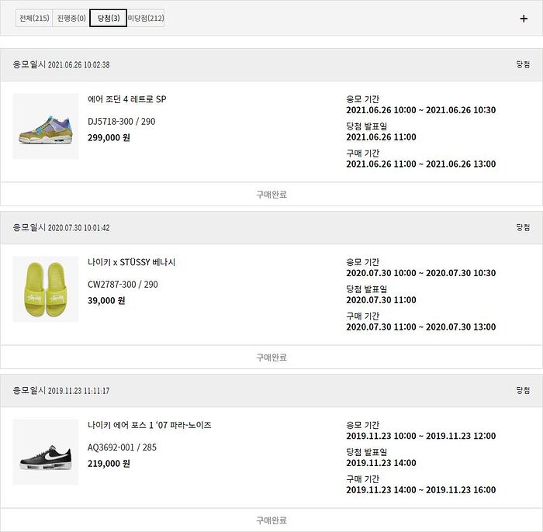The height and width of the screenshot is (532, 543).
Task: Click 구매완료 button under Stüssy Benassi
Action: [x=271, y=358]
